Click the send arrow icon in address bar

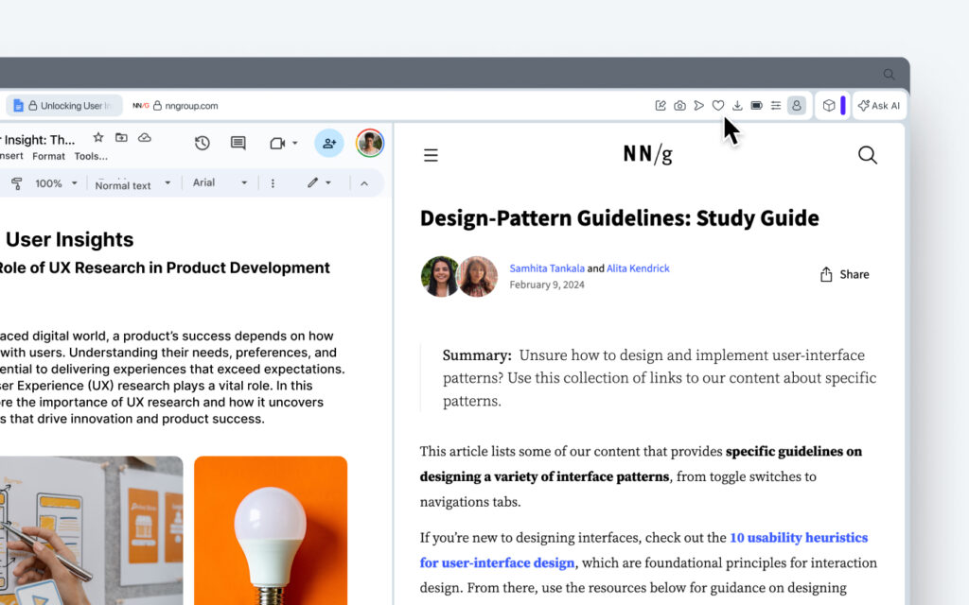pos(698,106)
